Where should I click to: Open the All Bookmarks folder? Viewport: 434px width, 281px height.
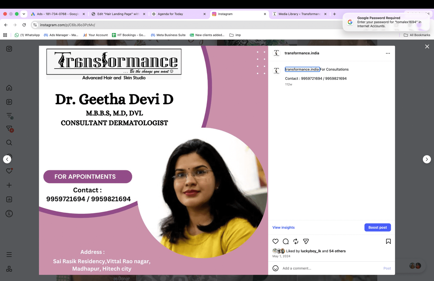[417, 35]
